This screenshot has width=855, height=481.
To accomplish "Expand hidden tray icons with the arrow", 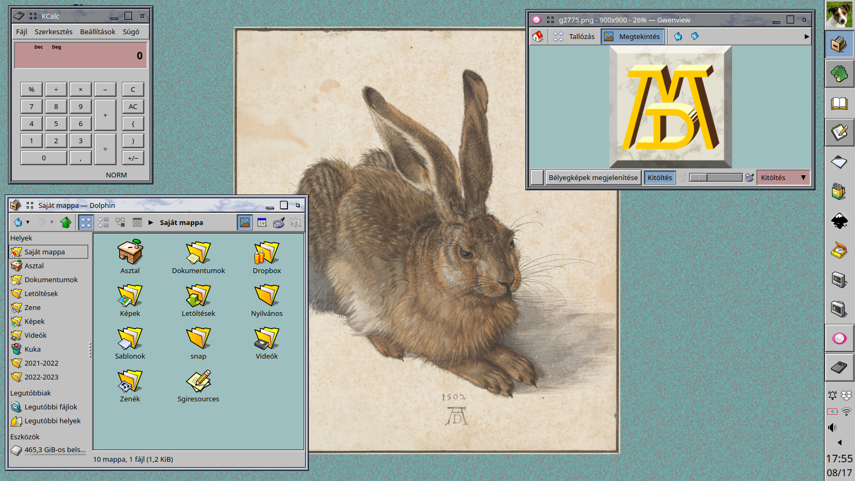I will (840, 442).
